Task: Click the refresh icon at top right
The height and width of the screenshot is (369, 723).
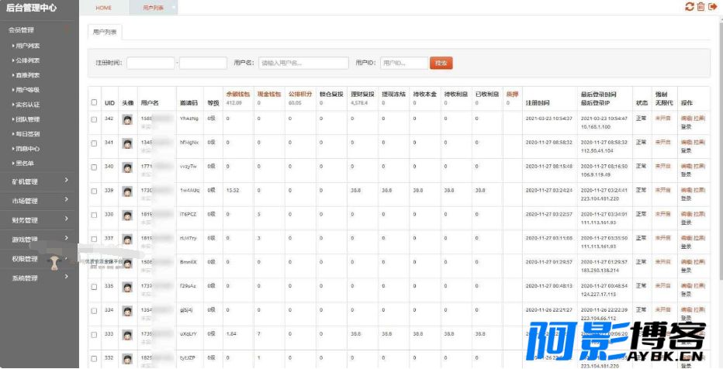Action: coord(690,6)
